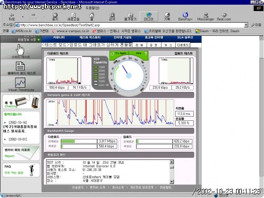Click the URL address input field
Image resolution: width=264 pixels, height=198 pixels.
pos(131,25)
